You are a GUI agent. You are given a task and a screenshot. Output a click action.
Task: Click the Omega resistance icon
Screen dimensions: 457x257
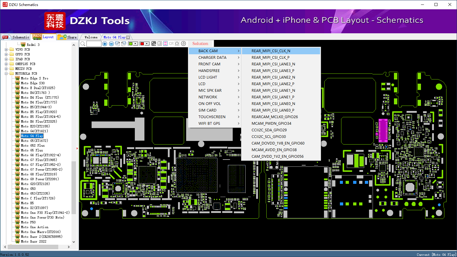click(x=177, y=44)
